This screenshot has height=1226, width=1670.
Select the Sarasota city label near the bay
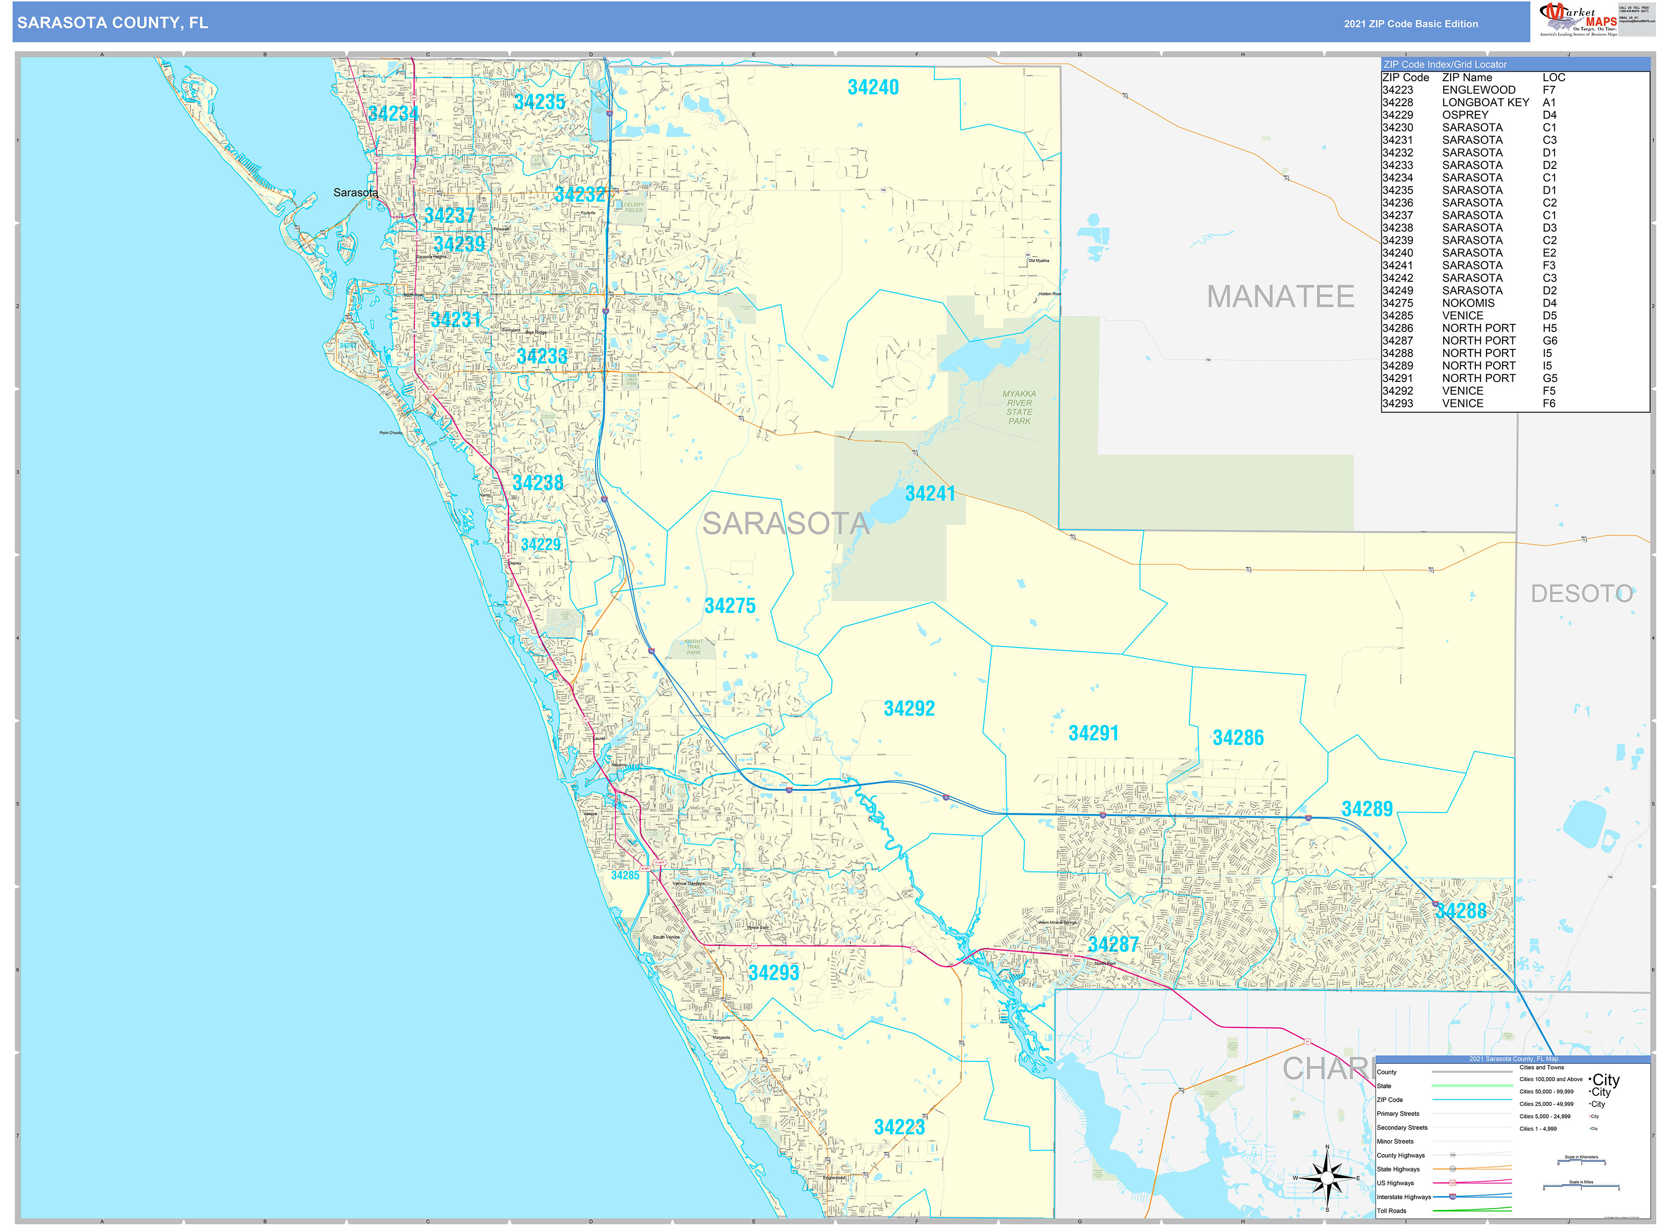click(356, 193)
